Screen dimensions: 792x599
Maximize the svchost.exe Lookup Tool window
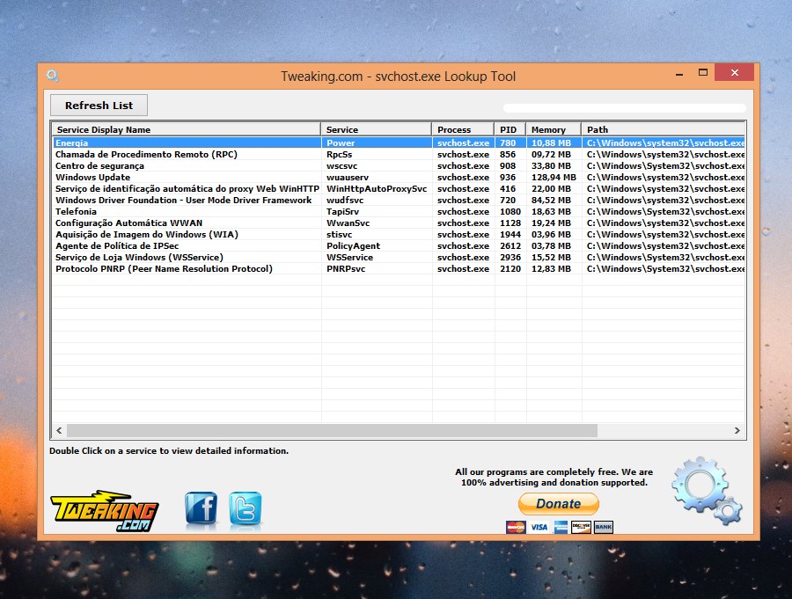click(702, 73)
